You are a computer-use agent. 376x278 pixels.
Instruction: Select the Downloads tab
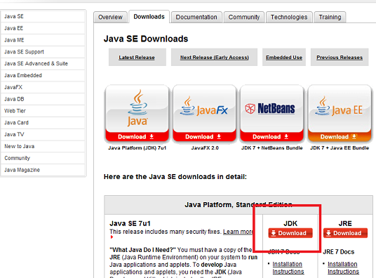(149, 17)
